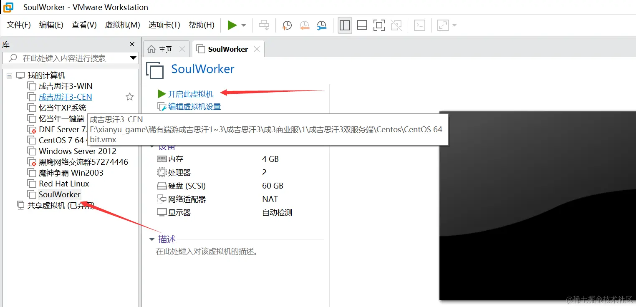This screenshot has height=307, width=636.
Task: Click the library search input field
Action: tap(70, 58)
